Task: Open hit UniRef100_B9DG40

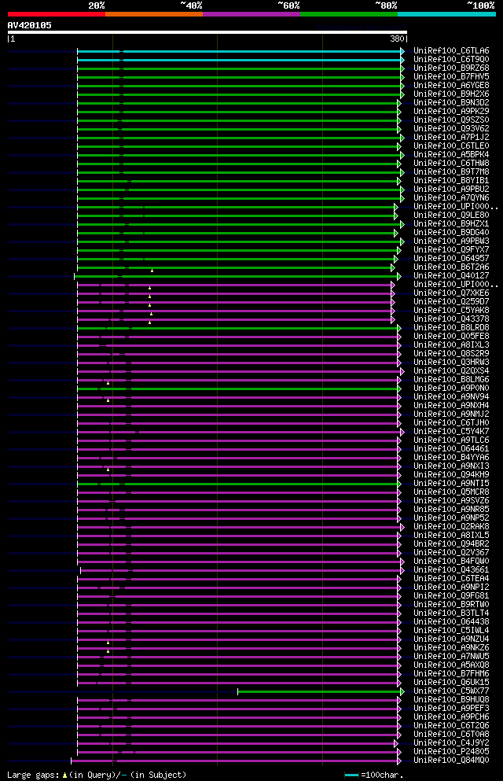Action: pyautogui.click(x=451, y=232)
